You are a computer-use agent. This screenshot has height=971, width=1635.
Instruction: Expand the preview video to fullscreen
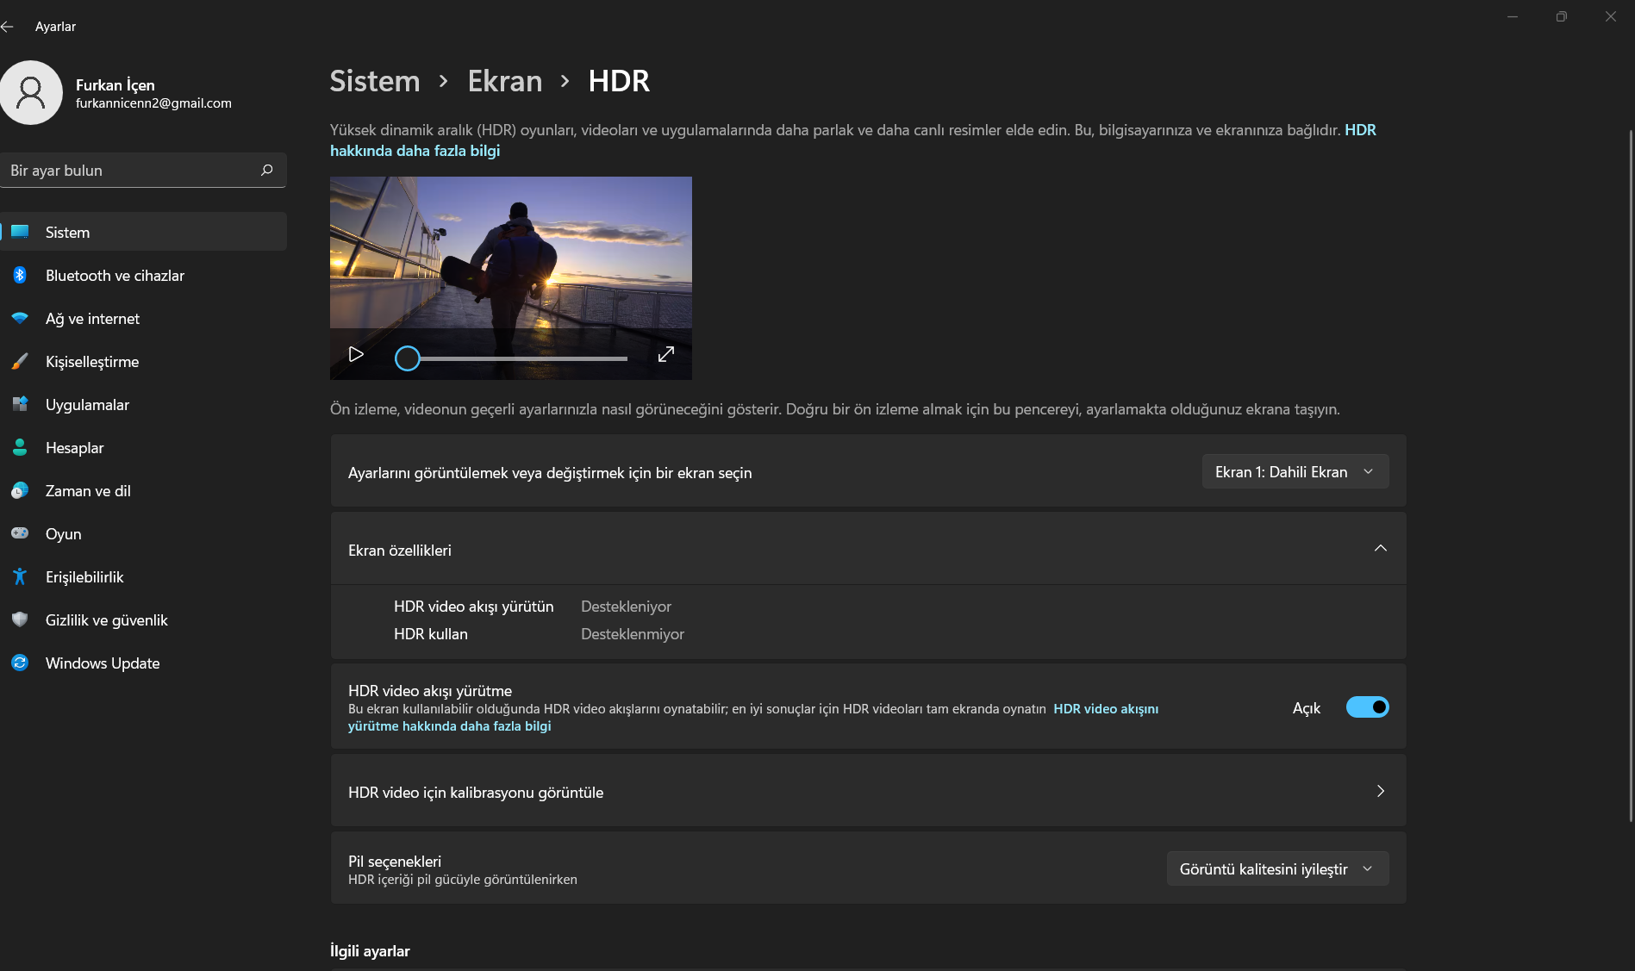point(665,354)
